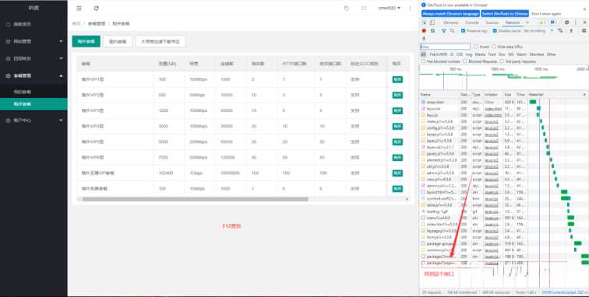The width and height of the screenshot is (589, 297).
Task: Switch to the Console tab in DevTools
Action: click(472, 23)
